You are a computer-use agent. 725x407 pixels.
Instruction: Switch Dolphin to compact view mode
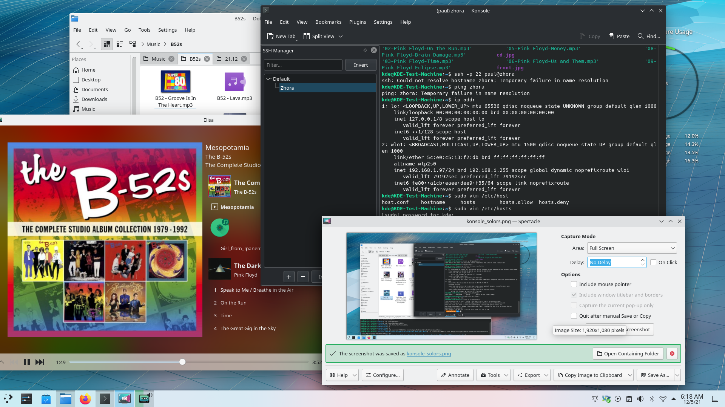click(120, 44)
